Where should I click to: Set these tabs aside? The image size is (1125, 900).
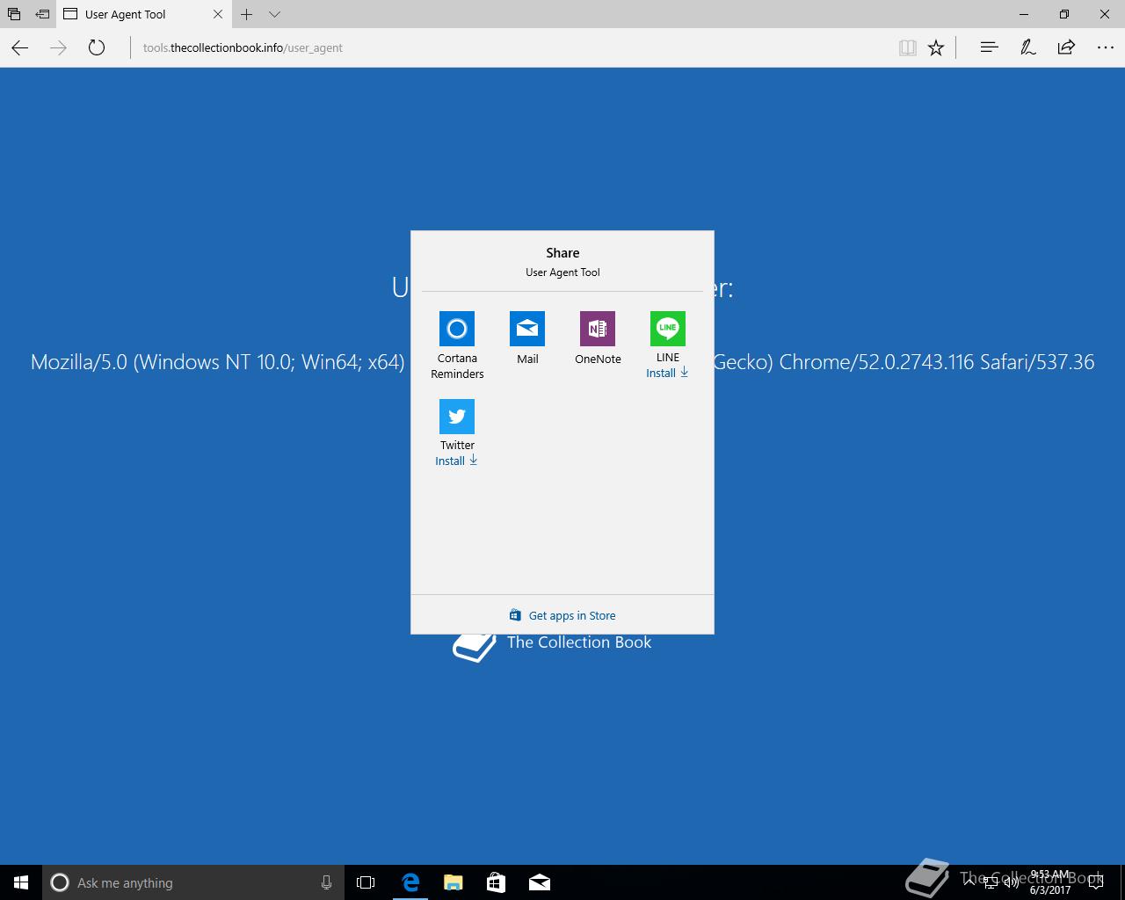(41, 14)
